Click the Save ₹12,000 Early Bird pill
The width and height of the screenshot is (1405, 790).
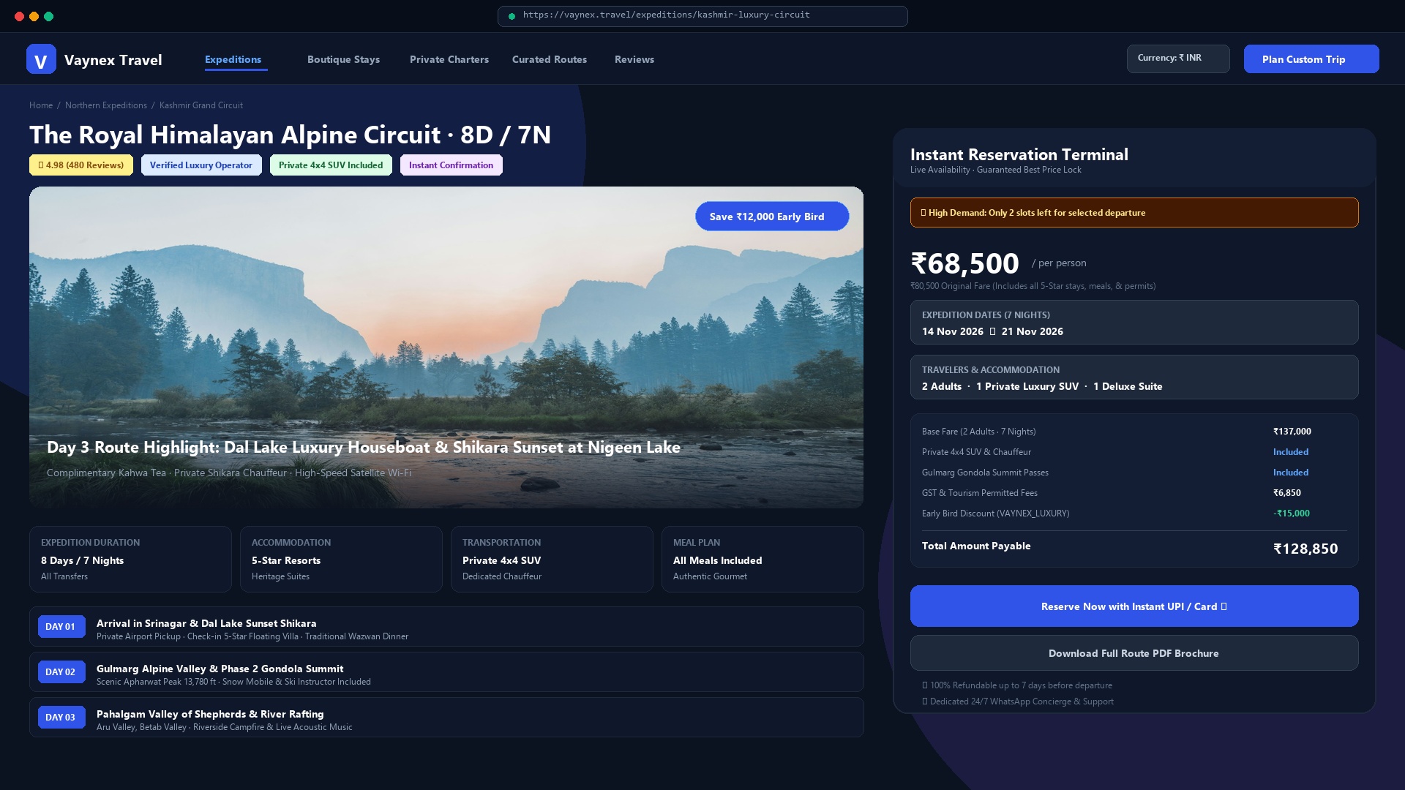point(772,217)
